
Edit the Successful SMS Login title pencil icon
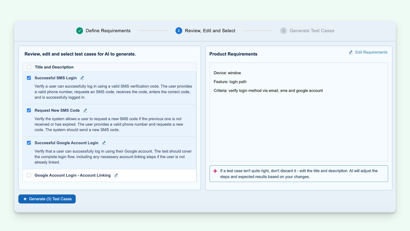(82, 78)
